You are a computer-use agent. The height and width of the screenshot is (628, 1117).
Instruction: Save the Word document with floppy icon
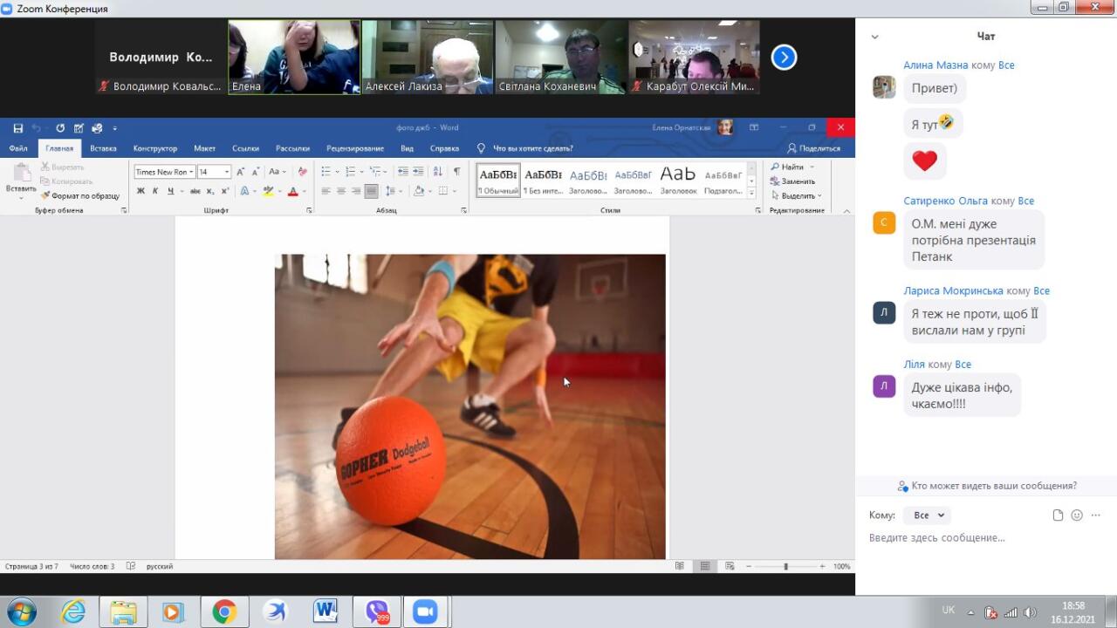click(x=18, y=128)
